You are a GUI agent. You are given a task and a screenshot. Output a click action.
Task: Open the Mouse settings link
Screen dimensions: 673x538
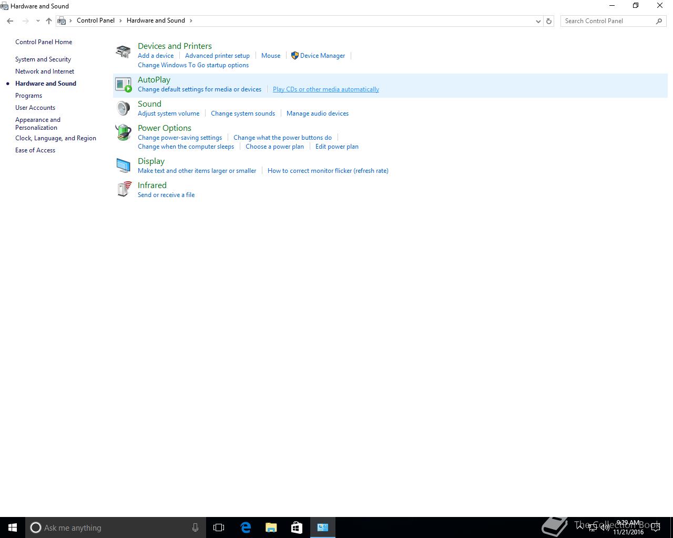(x=271, y=56)
